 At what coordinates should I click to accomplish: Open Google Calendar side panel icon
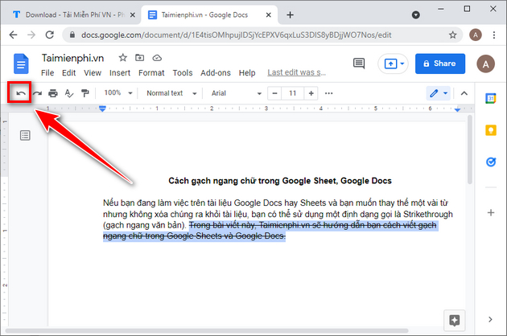click(491, 98)
